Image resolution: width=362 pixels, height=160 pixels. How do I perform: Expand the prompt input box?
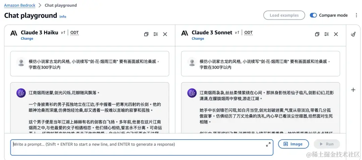point(268,144)
